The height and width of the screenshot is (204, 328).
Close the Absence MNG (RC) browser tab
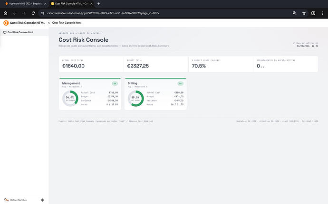[45, 4]
